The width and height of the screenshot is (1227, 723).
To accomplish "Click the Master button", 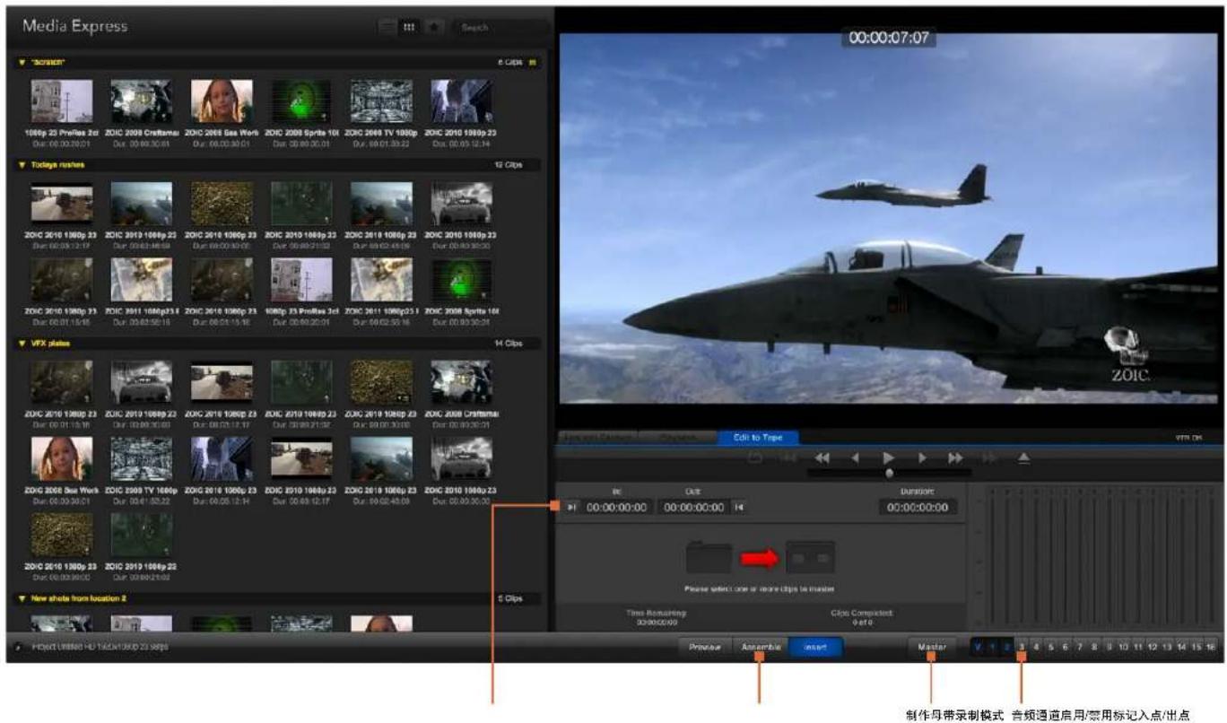I will pyautogui.click(x=932, y=647).
